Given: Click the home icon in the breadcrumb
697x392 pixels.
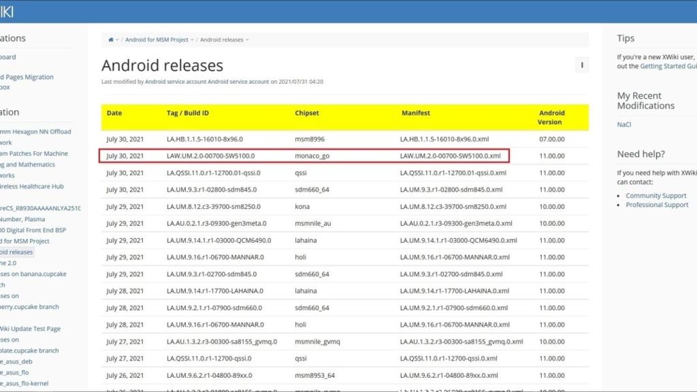Looking at the screenshot, I should tap(111, 40).
